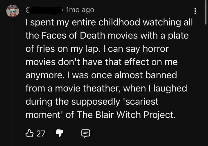This screenshot has height=146, width=208.
Task: Click the like count '27'
Action: pyautogui.click(x=41, y=133)
